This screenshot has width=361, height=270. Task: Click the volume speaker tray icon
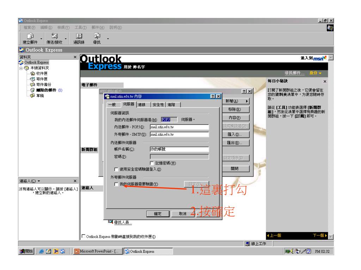point(292,251)
